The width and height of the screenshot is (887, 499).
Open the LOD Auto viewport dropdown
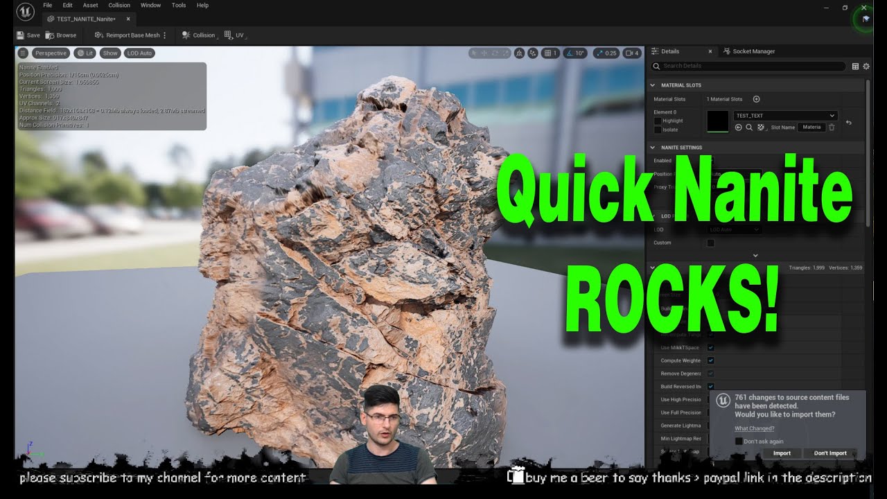[x=139, y=53]
